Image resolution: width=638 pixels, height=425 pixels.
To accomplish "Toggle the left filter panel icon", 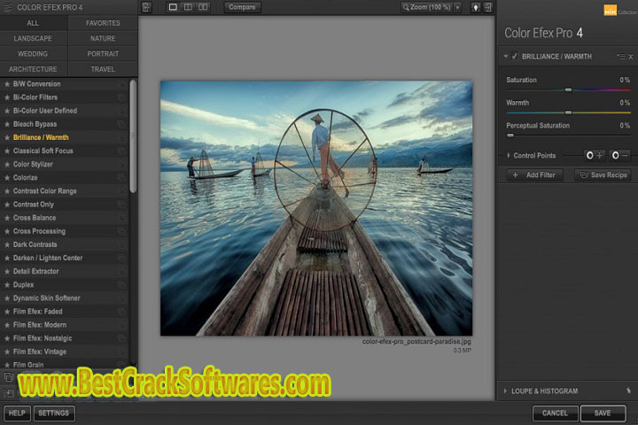I will [x=146, y=7].
